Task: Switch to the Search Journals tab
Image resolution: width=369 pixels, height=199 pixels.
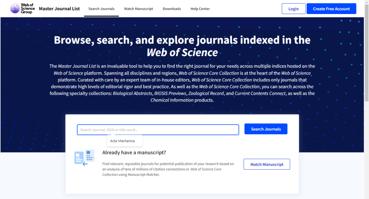Action: click(101, 9)
